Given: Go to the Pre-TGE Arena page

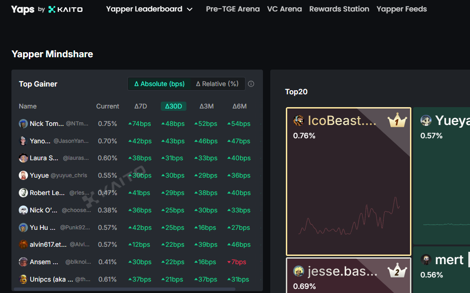Looking at the screenshot, I should tap(233, 9).
